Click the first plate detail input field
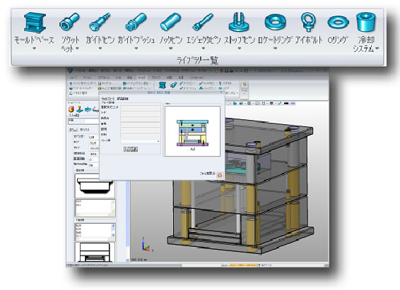 pos(141,107)
